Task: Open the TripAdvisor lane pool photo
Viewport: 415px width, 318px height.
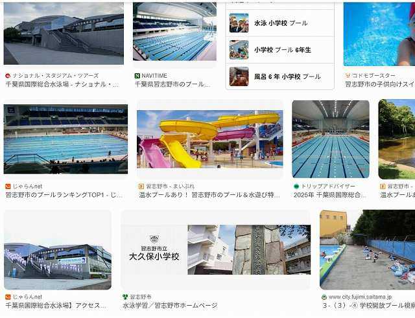Action: 331,139
